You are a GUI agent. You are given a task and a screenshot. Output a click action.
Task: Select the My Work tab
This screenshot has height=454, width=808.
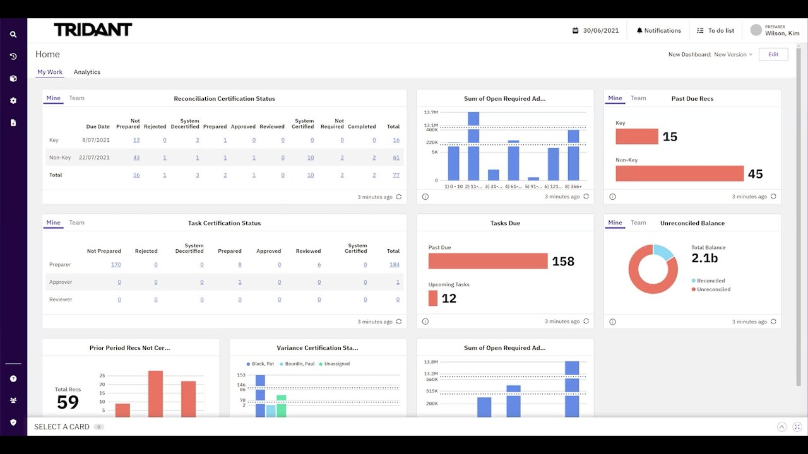[x=49, y=72]
